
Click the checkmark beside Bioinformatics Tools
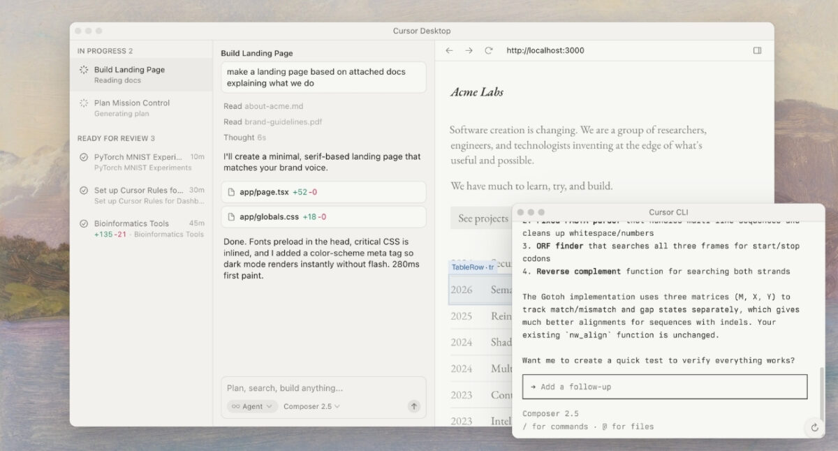click(x=84, y=223)
